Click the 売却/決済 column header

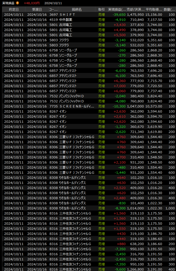point(136,9)
